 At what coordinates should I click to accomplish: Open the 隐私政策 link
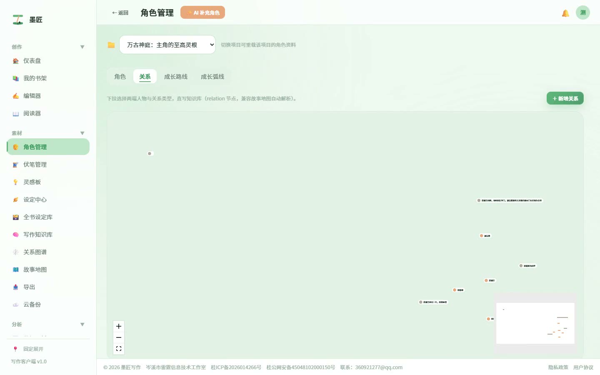pos(558,367)
